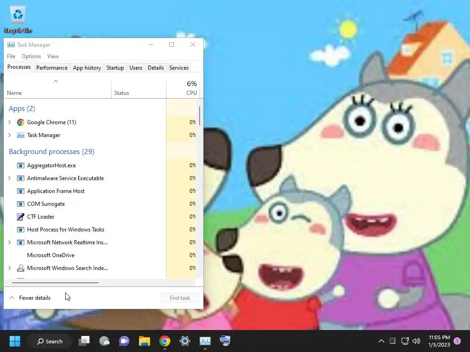Click the CTF Loader pen icon

click(20, 217)
